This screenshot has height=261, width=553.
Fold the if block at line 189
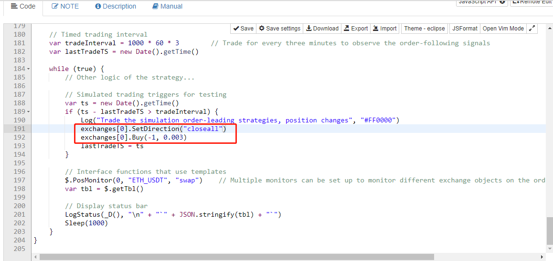click(x=28, y=112)
